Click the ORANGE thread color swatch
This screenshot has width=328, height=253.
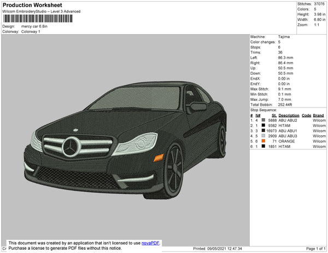coord(263,141)
